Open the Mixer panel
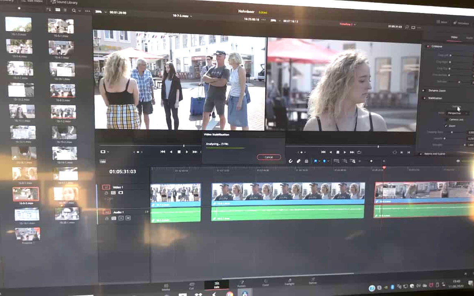 point(442,22)
